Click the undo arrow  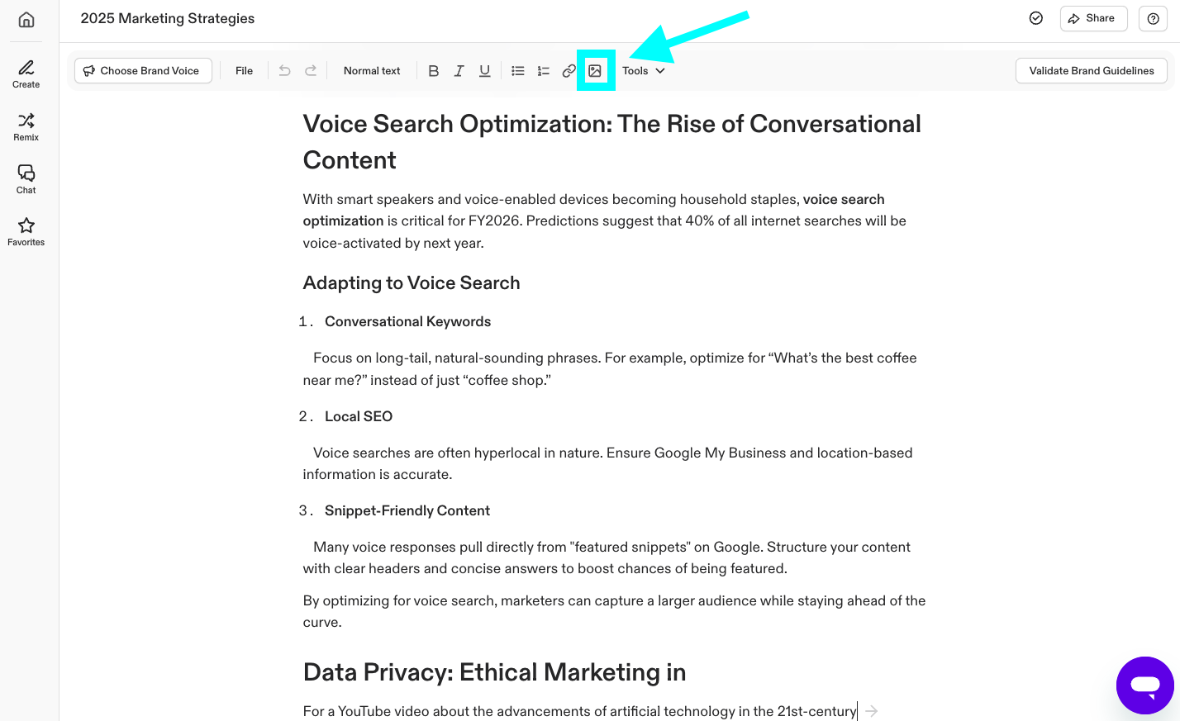(284, 71)
